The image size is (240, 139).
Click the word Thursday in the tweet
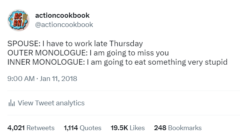pyautogui.click(x=126, y=44)
